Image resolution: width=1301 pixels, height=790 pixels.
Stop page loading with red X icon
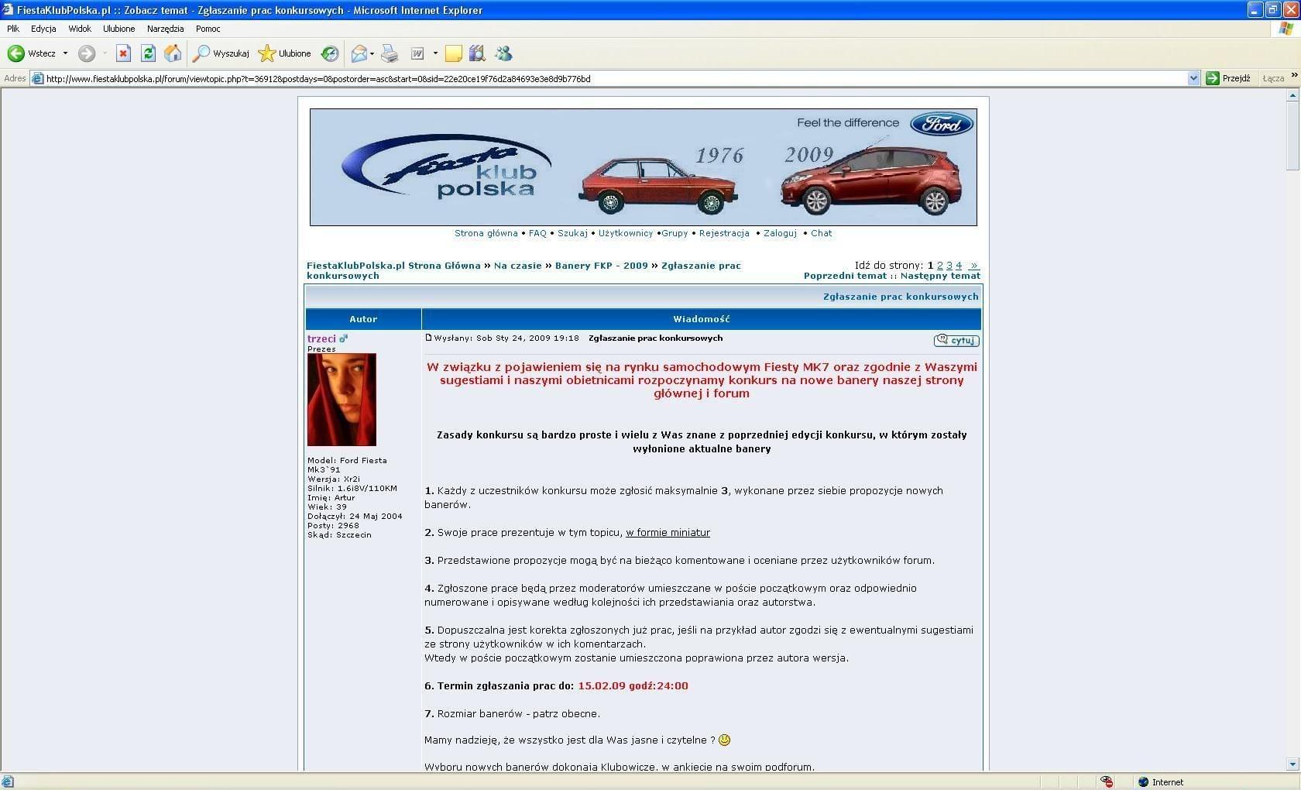pyautogui.click(x=123, y=53)
